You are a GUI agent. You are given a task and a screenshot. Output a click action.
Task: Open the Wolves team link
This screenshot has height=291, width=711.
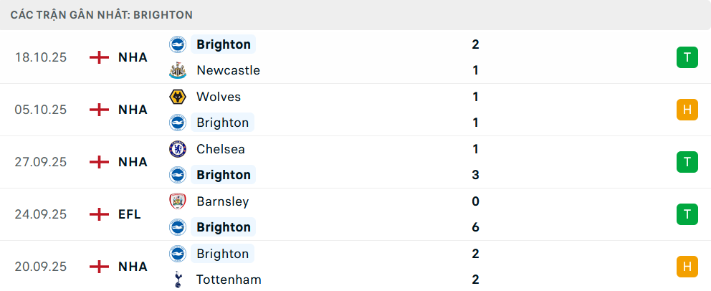pyautogui.click(x=219, y=97)
